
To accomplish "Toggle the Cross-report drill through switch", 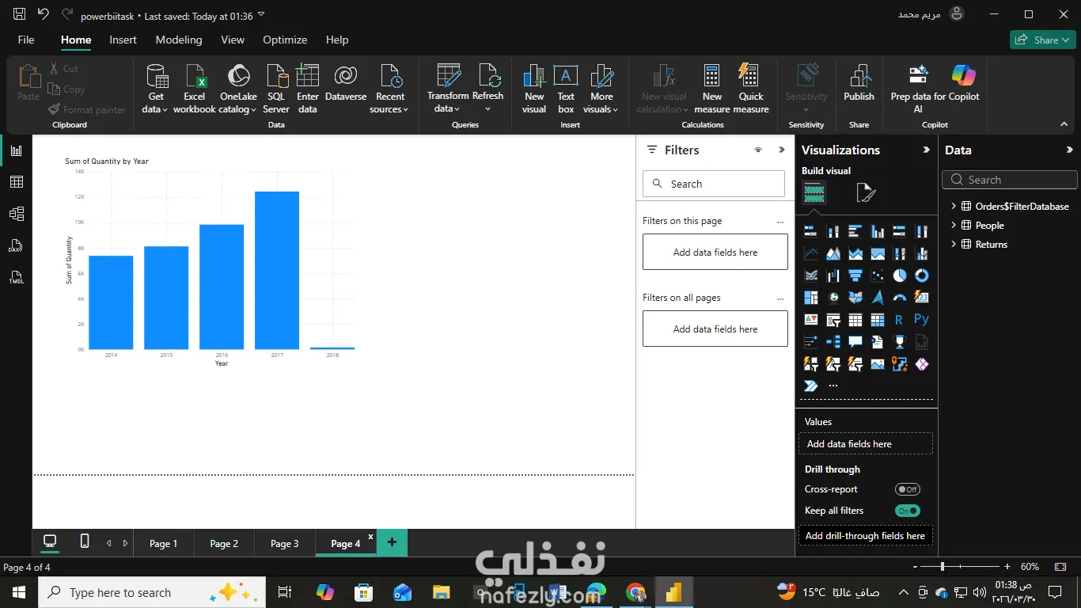I will [x=907, y=489].
